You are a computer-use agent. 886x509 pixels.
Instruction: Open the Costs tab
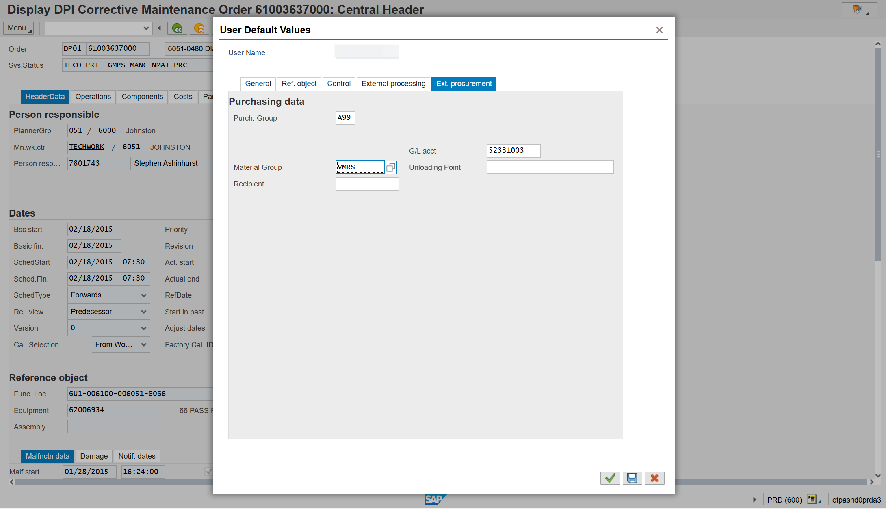(x=183, y=97)
